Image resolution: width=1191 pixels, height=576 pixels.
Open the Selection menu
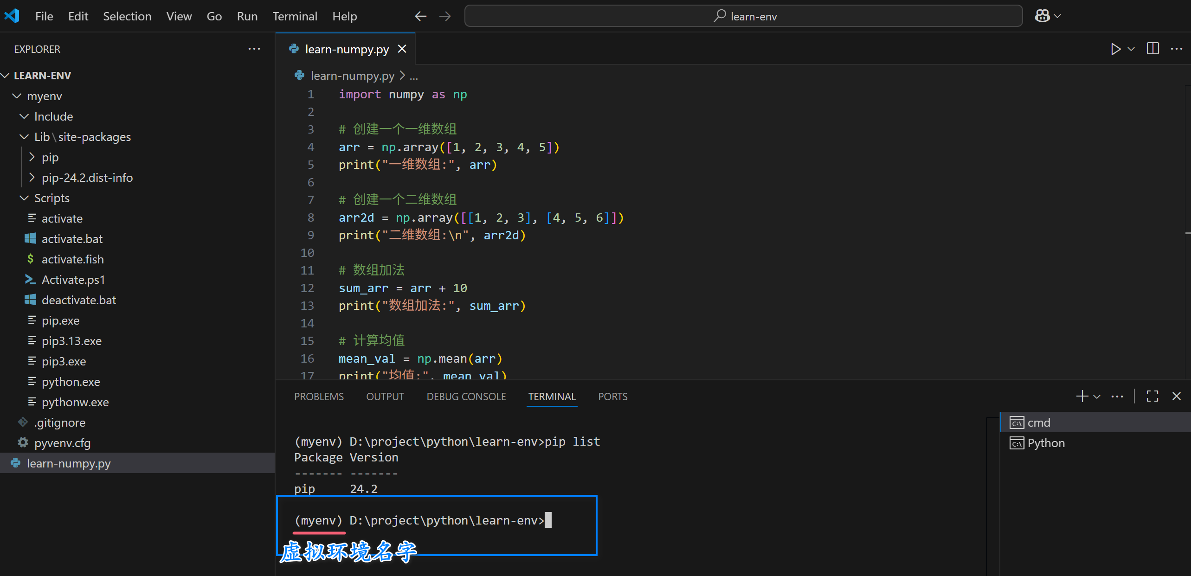coord(127,16)
